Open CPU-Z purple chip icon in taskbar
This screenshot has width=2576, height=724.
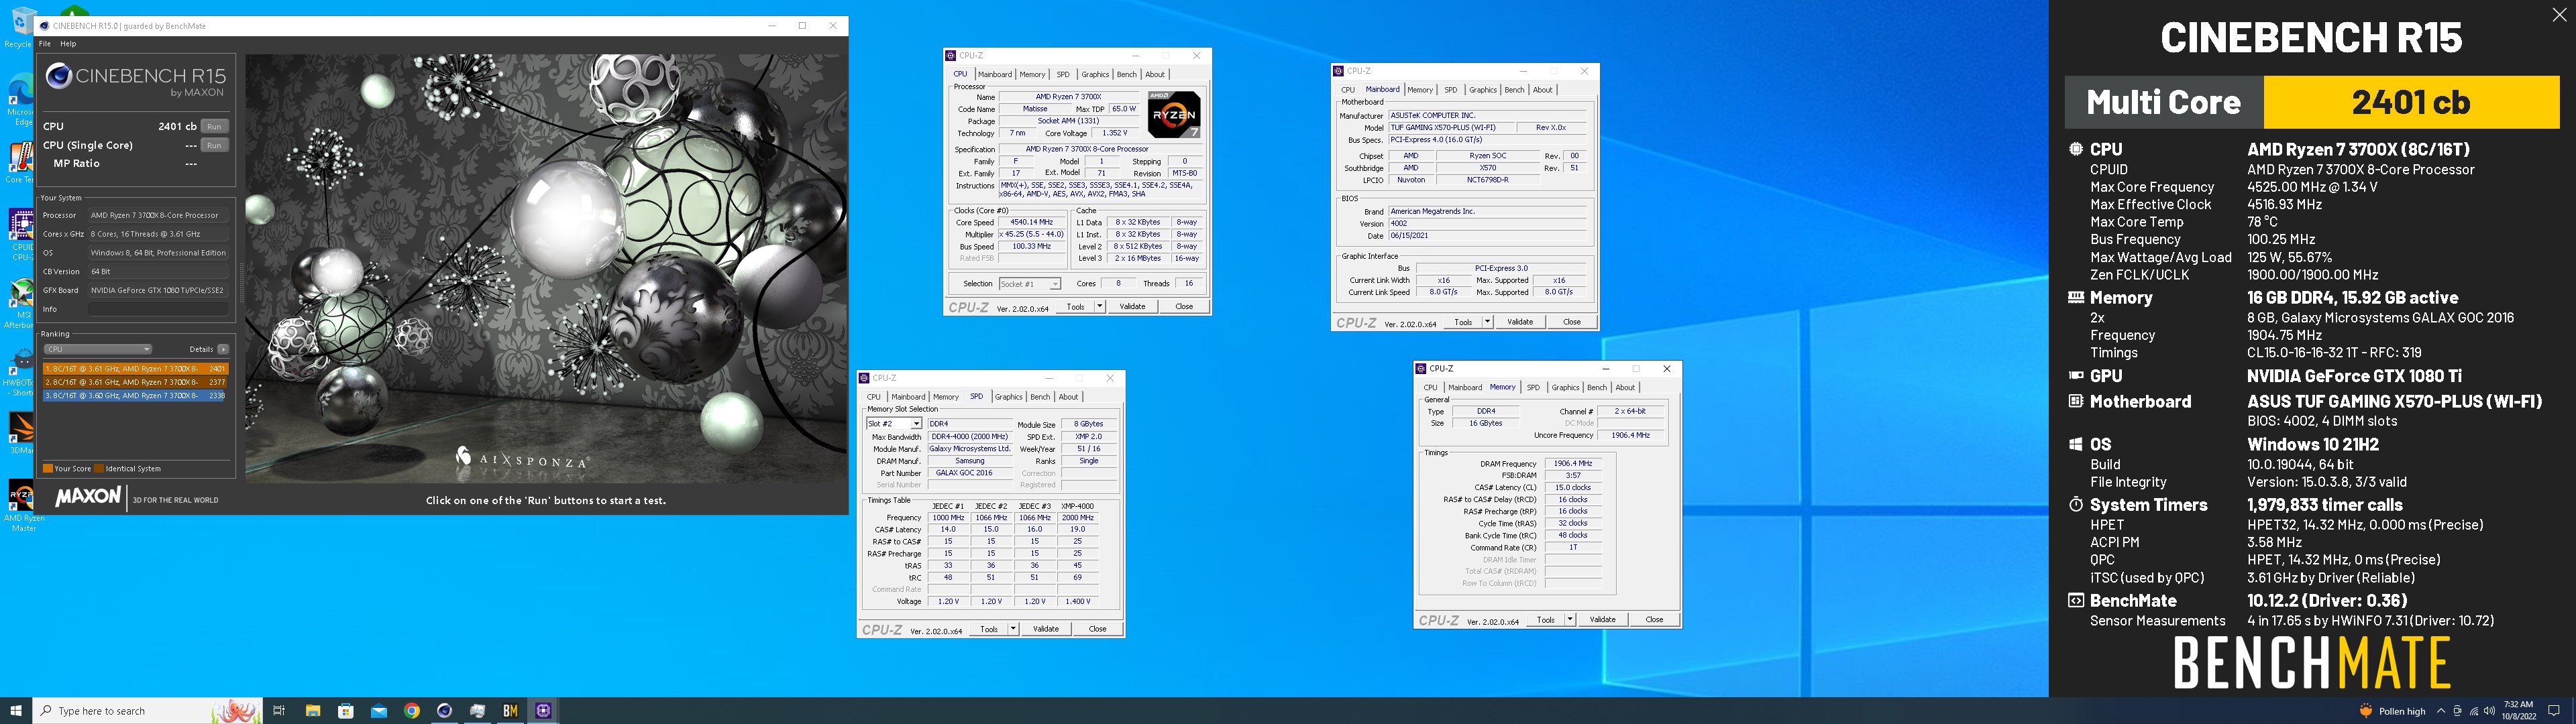[544, 711]
